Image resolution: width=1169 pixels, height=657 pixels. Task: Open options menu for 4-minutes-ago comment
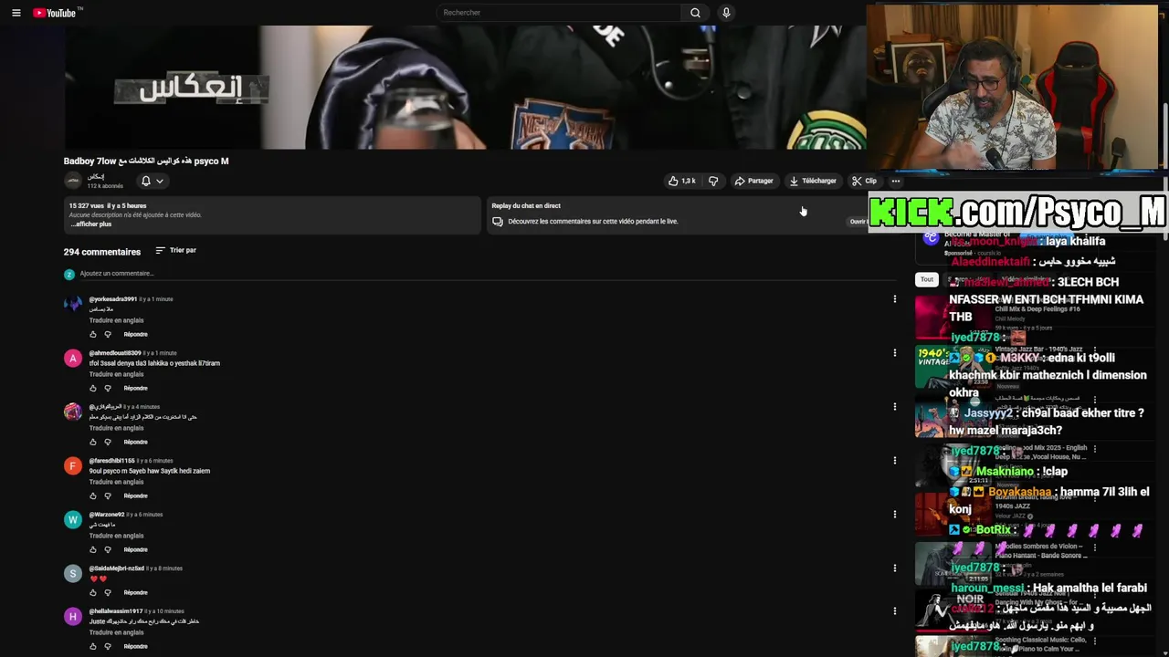[x=894, y=406]
